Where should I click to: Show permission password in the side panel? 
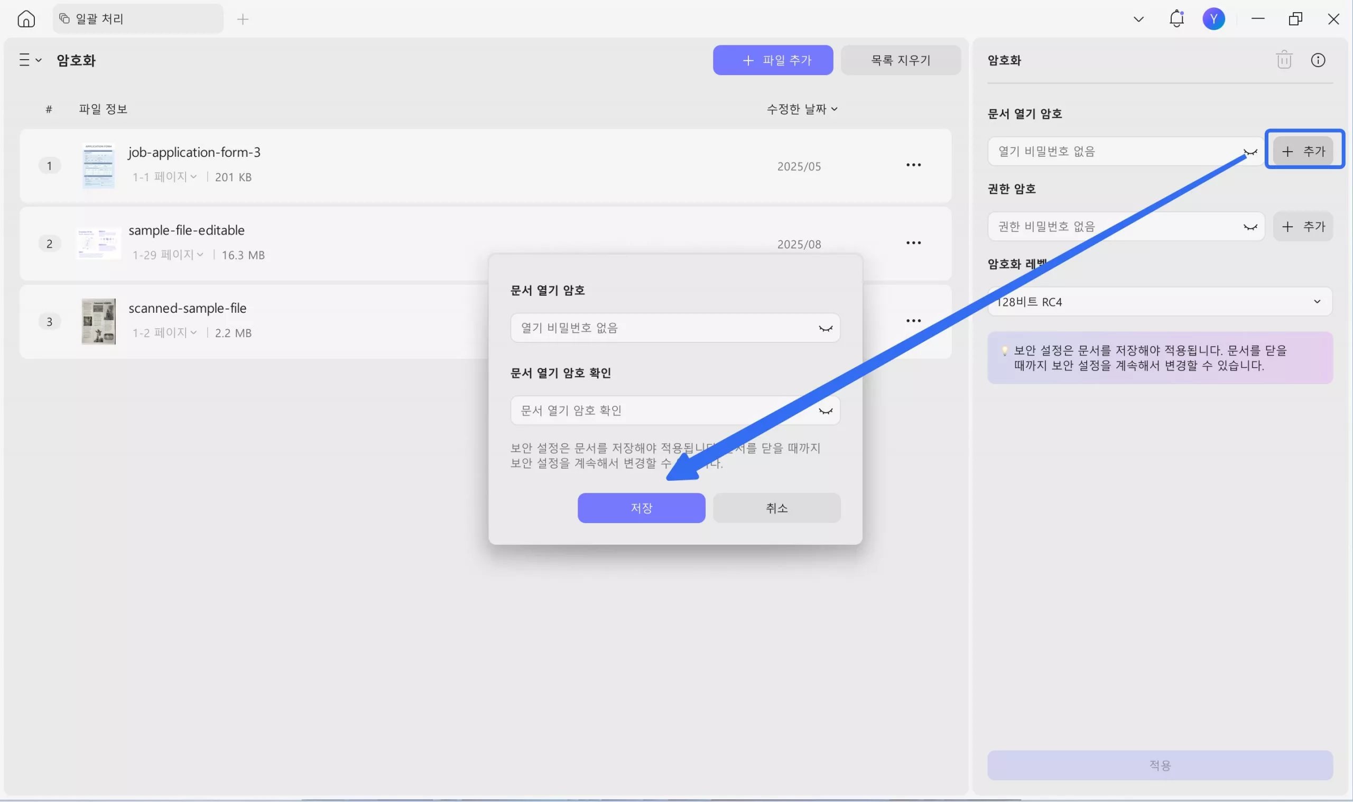point(1250,227)
